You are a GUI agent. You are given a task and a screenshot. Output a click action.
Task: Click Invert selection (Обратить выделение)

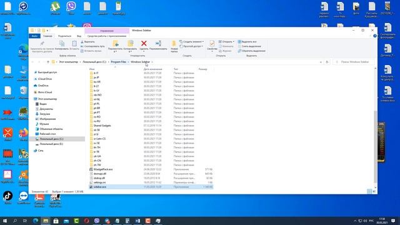point(251,51)
